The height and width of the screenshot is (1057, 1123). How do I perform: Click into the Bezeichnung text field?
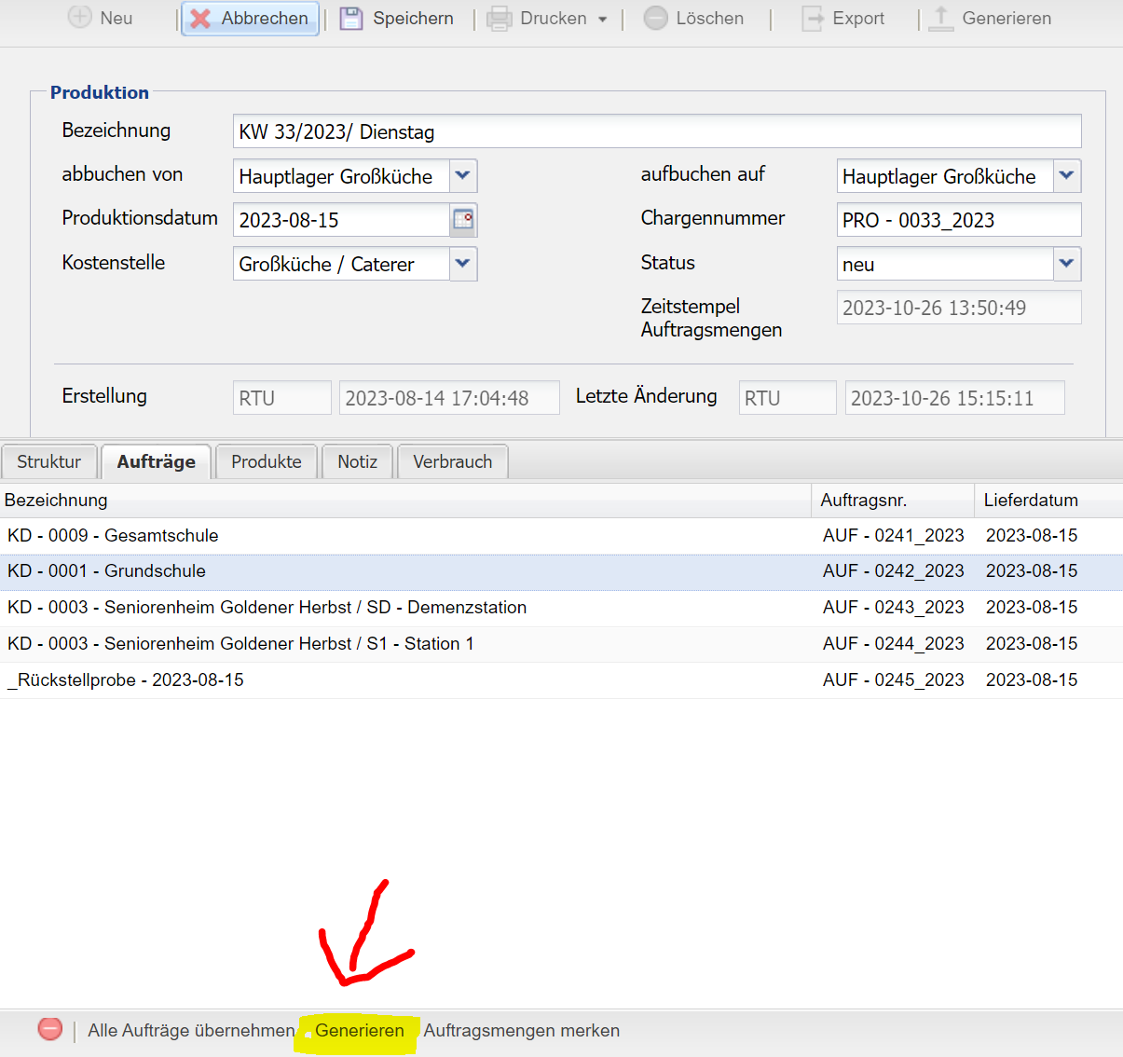point(656,131)
